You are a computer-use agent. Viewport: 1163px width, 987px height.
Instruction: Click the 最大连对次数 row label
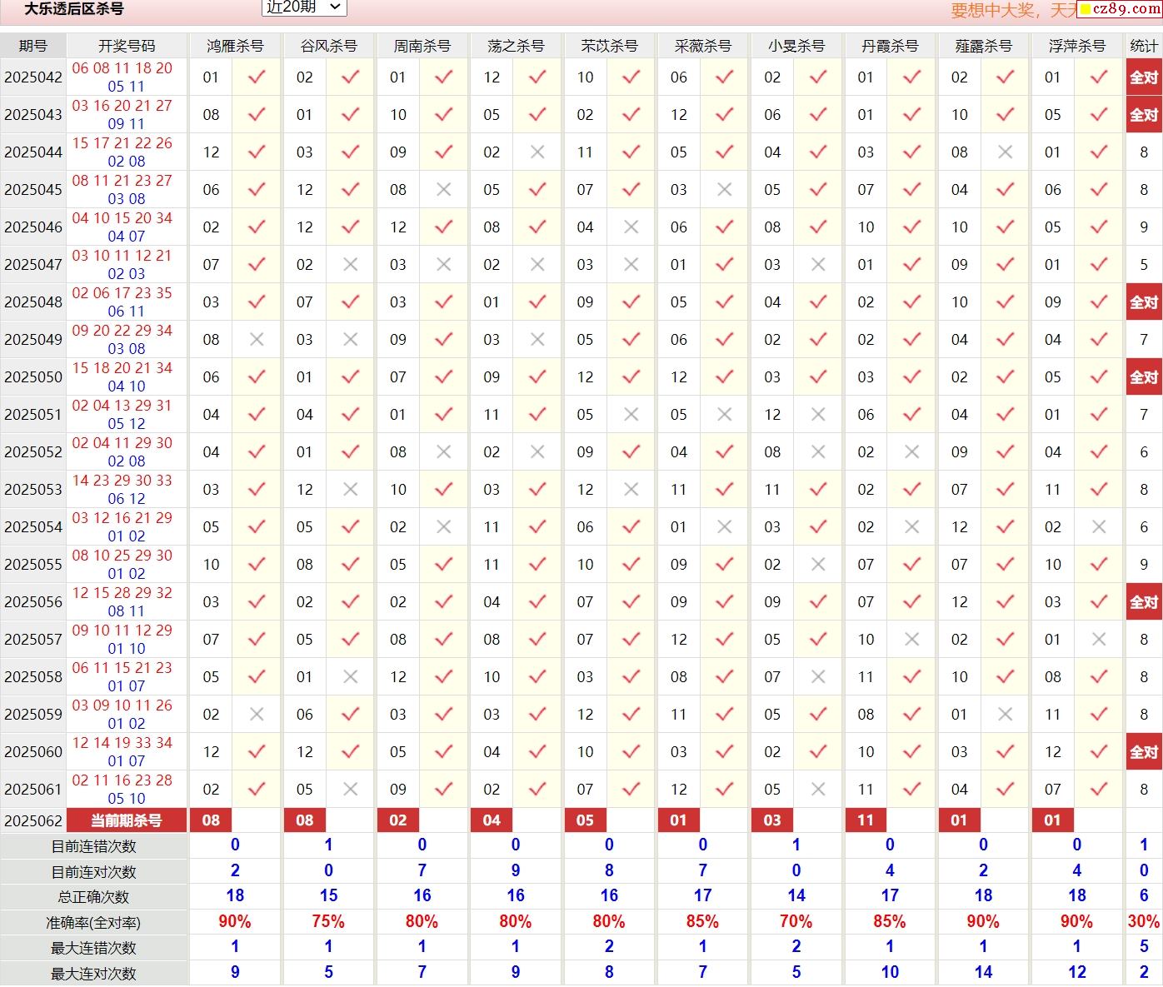tap(93, 974)
